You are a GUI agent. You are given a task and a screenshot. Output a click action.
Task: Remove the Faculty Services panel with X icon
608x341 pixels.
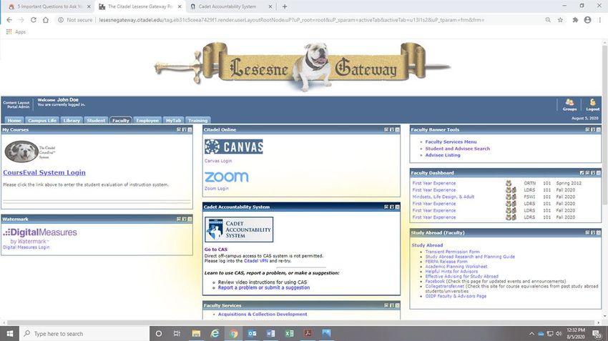[397, 306]
